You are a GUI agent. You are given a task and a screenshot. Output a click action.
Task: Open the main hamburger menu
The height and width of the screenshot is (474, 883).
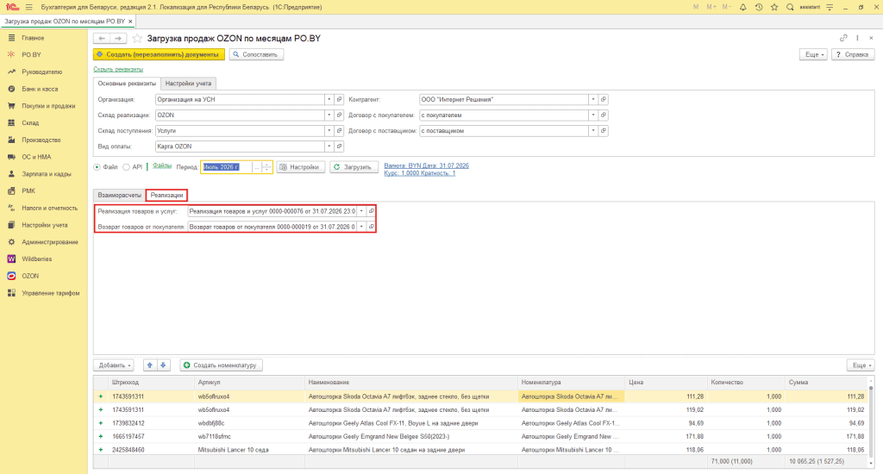pyautogui.click(x=28, y=7)
